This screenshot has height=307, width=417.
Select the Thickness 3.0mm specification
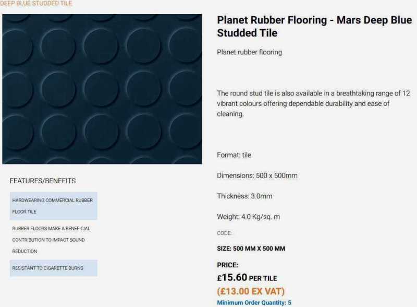[x=244, y=196]
